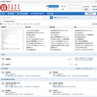Open the 2K1000龙芯派上编译Go topic link

coord(33,30)
